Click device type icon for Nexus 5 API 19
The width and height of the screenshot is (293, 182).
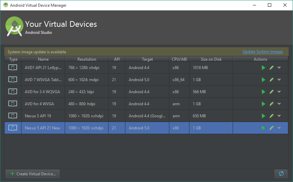13,116
